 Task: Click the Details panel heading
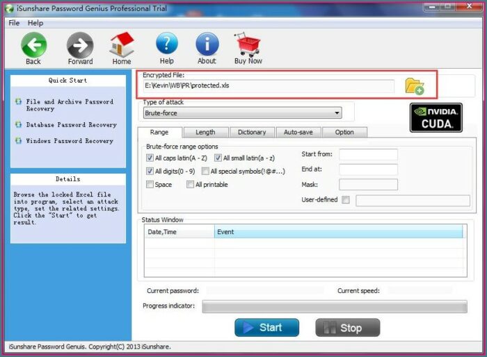[x=67, y=179]
